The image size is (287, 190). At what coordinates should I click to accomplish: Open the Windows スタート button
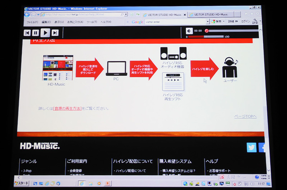(22, 183)
